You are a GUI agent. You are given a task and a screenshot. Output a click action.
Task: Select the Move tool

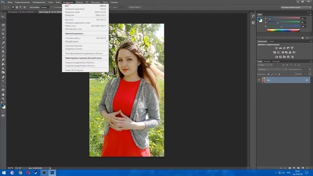3,17
